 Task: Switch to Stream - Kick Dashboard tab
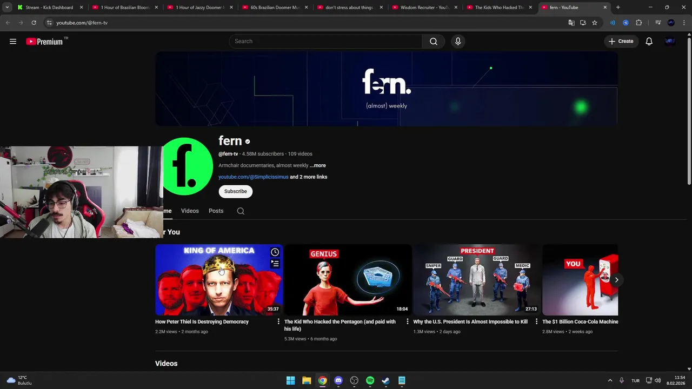click(49, 8)
